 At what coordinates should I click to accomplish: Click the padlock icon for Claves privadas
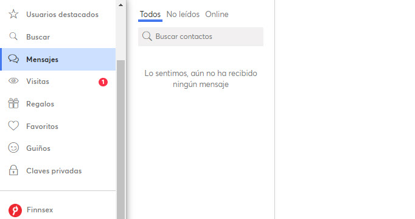tap(13, 170)
